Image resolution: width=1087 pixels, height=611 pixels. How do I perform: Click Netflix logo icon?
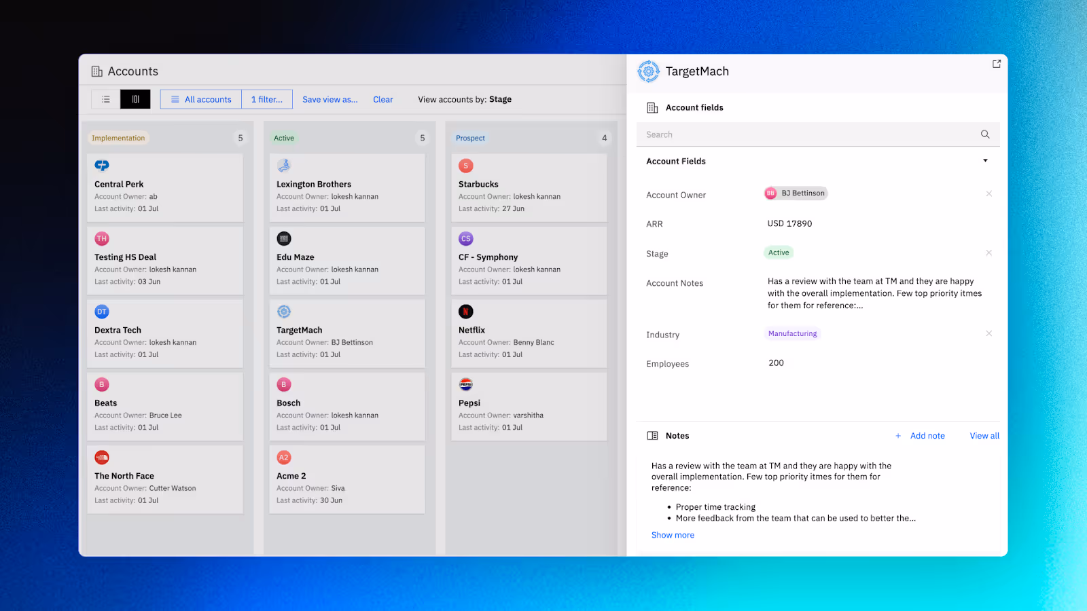466,312
